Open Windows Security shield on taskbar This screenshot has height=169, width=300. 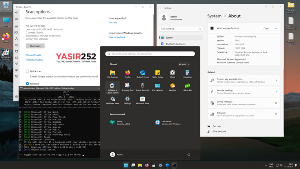point(167,165)
